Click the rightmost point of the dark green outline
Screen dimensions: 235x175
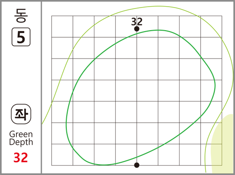tap(215, 86)
